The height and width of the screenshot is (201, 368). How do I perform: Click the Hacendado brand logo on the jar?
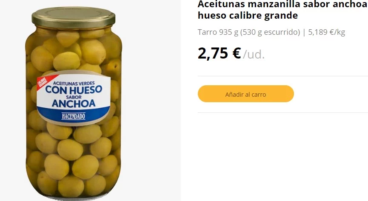(x=74, y=116)
